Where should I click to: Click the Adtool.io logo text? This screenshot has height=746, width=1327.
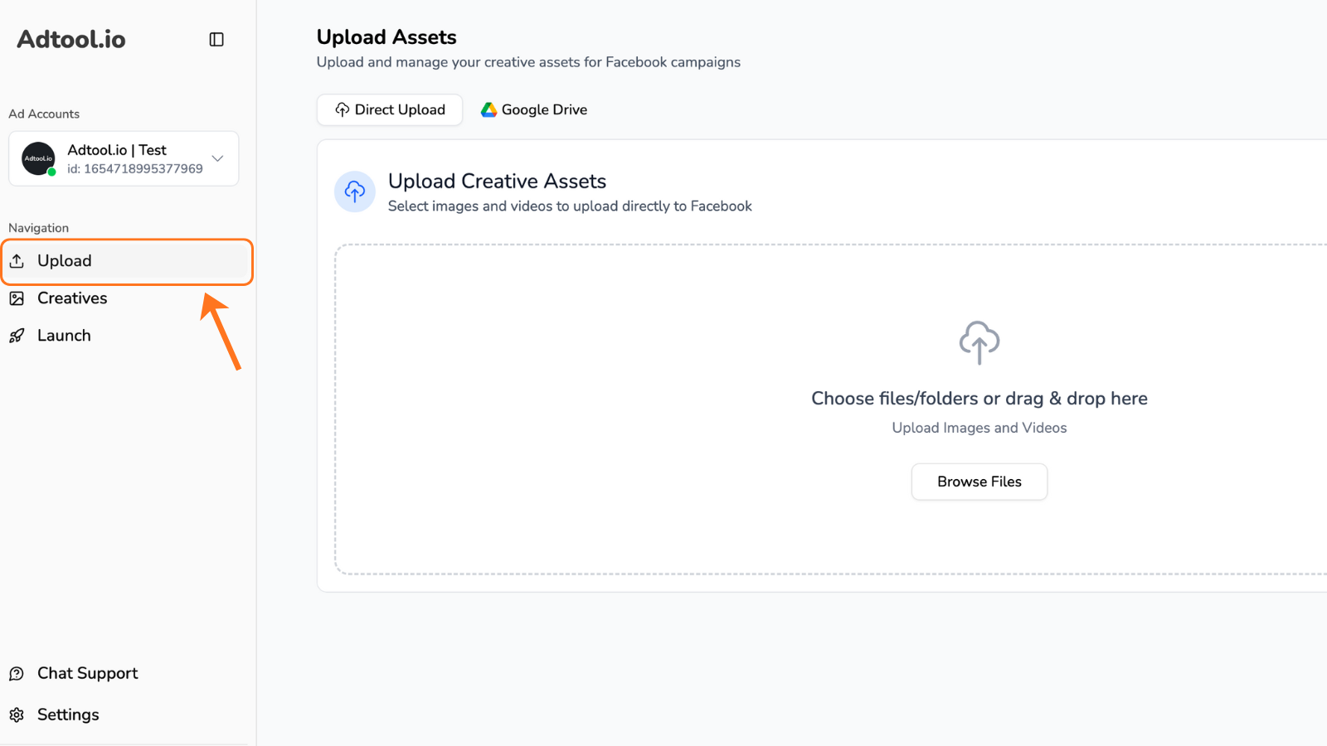(71, 38)
